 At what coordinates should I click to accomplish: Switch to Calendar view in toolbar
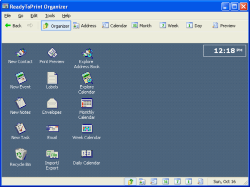pos(114,25)
